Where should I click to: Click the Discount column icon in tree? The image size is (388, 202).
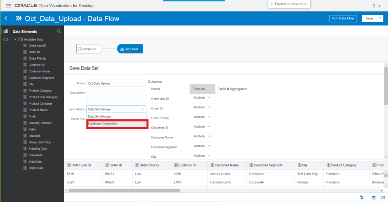[25, 136]
